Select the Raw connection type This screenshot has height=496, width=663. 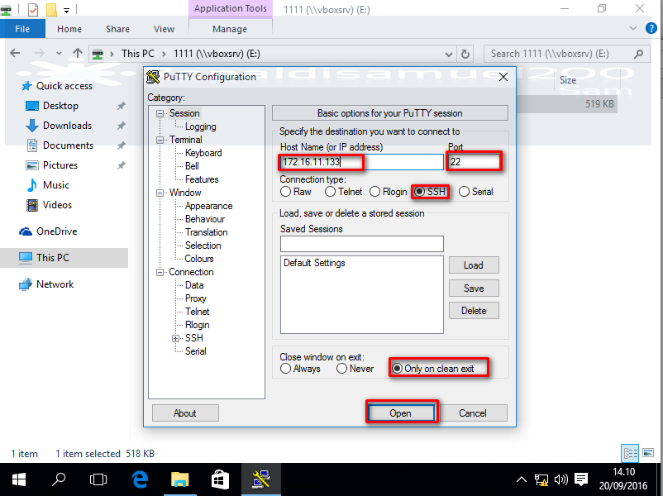point(285,192)
